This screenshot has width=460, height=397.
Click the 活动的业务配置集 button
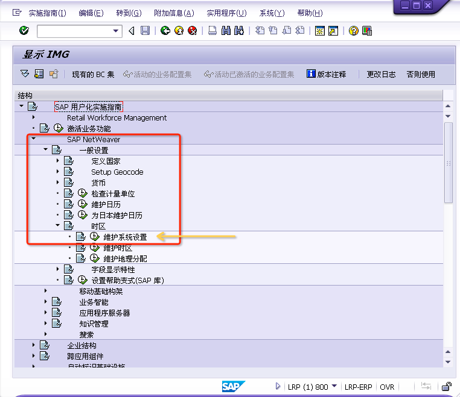pyautogui.click(x=157, y=74)
